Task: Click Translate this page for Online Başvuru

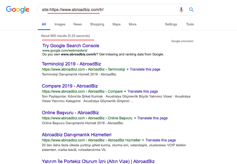Action: (x=153, y=118)
